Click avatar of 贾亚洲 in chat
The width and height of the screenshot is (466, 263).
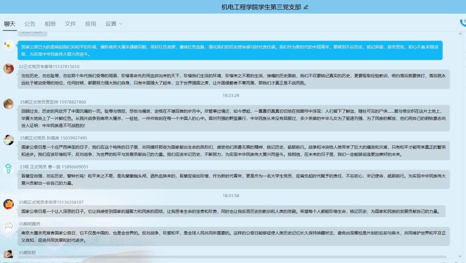[8, 104]
